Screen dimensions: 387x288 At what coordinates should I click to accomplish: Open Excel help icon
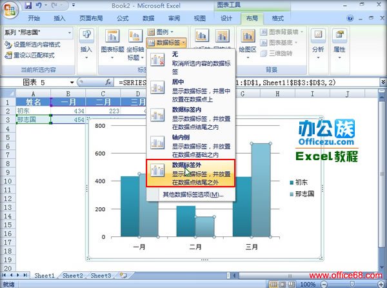pos(350,18)
